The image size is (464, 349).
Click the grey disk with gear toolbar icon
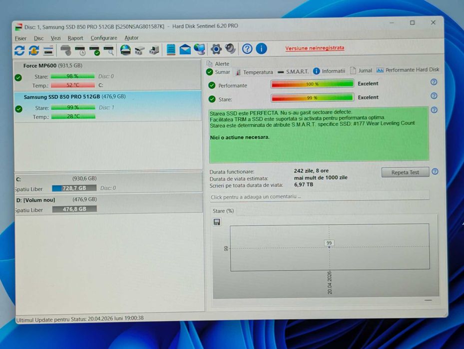click(x=66, y=50)
